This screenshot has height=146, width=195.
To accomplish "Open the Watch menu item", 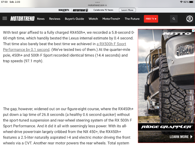I will pos(93,19).
